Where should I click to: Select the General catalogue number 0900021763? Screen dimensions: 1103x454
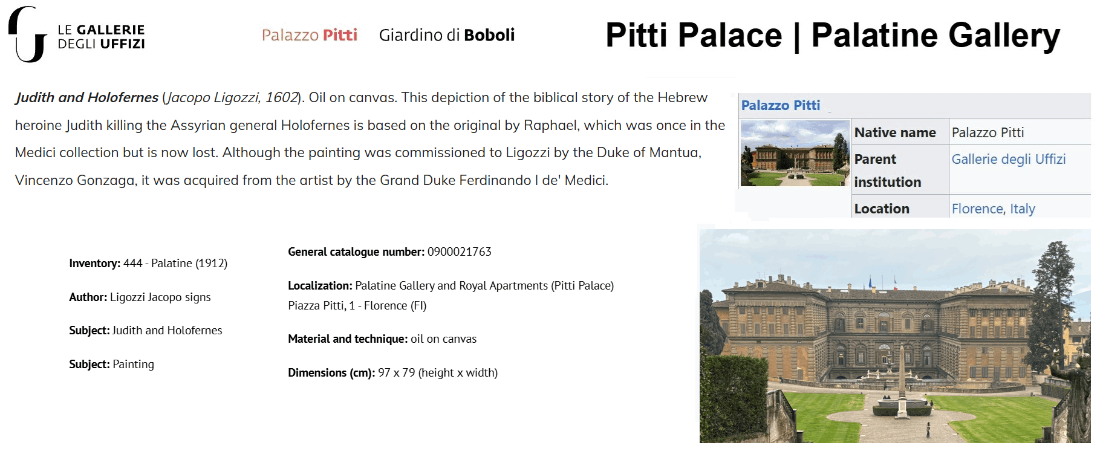[x=389, y=252]
